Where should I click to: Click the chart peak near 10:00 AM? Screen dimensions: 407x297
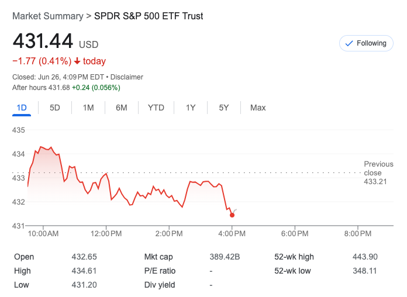coord(41,146)
